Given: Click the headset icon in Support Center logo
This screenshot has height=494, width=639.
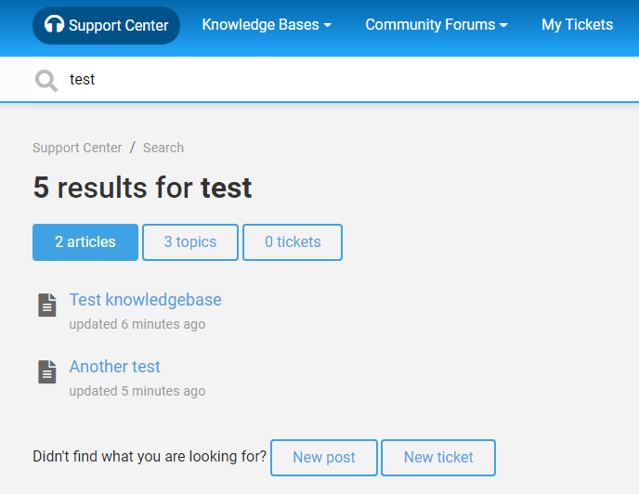Looking at the screenshot, I should pos(54,24).
